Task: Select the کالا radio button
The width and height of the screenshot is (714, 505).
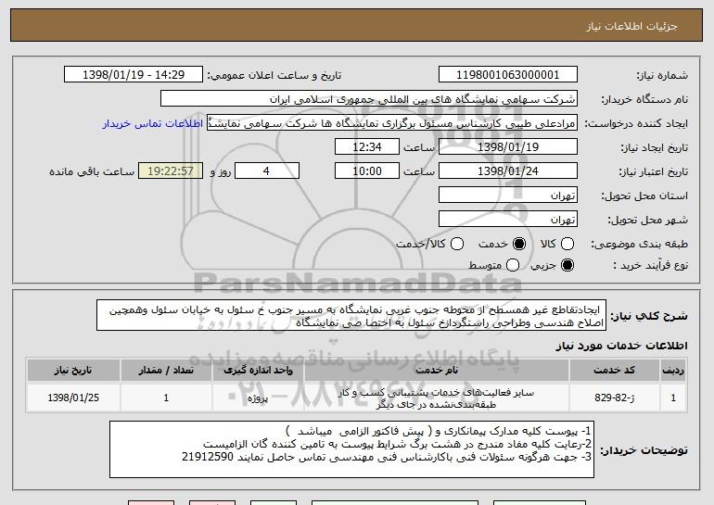Action: (567, 244)
